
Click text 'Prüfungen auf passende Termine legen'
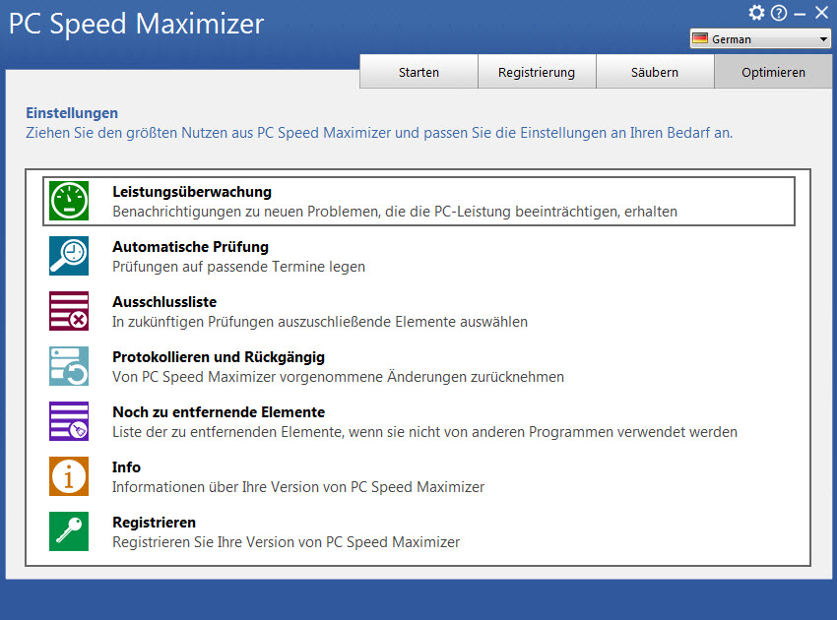(x=238, y=267)
